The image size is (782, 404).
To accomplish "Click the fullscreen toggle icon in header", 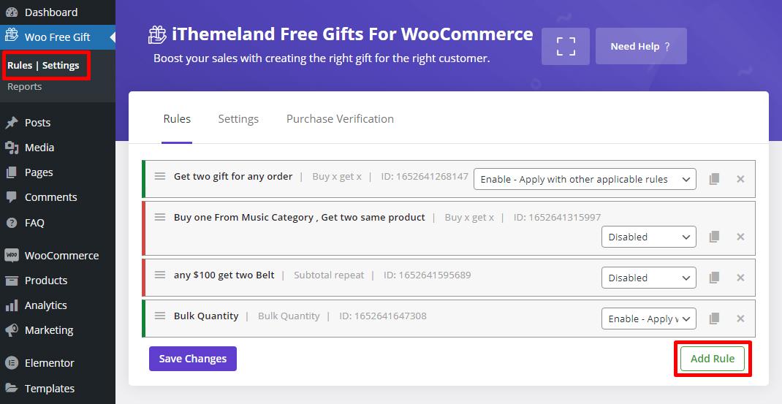I will pyautogui.click(x=566, y=46).
